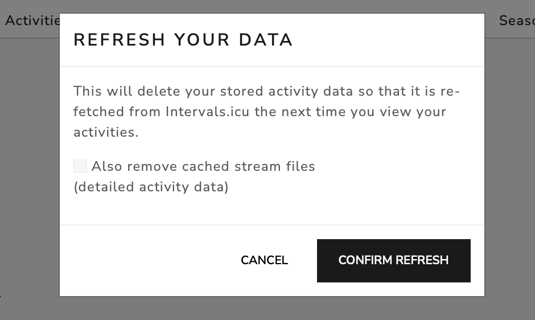Click the "(detailed activity data)" note text

[151, 187]
